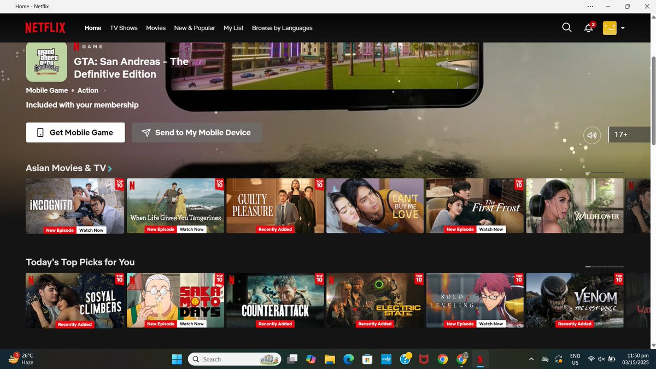Image resolution: width=656 pixels, height=369 pixels.
Task: Click the 17+ maturity rating label
Action: [621, 134]
